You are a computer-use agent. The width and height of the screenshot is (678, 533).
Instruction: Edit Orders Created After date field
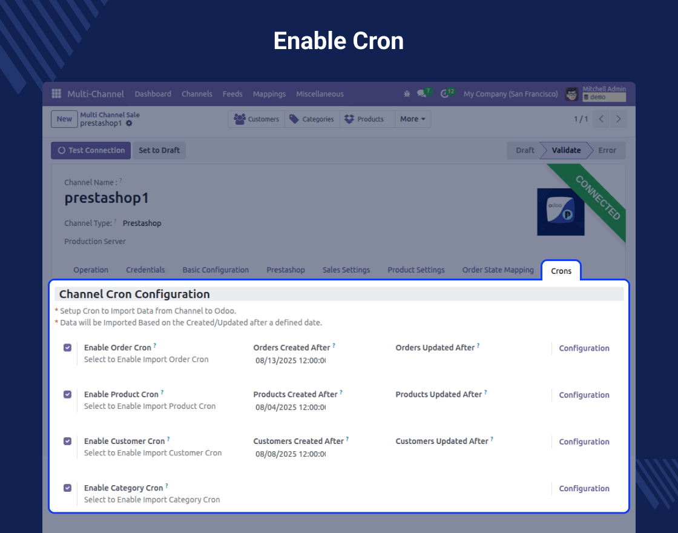pyautogui.click(x=290, y=360)
